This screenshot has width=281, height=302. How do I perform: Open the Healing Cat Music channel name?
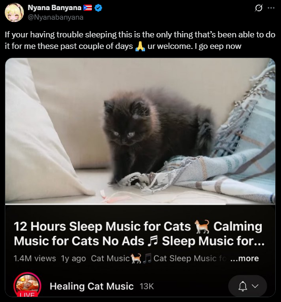point(91,286)
